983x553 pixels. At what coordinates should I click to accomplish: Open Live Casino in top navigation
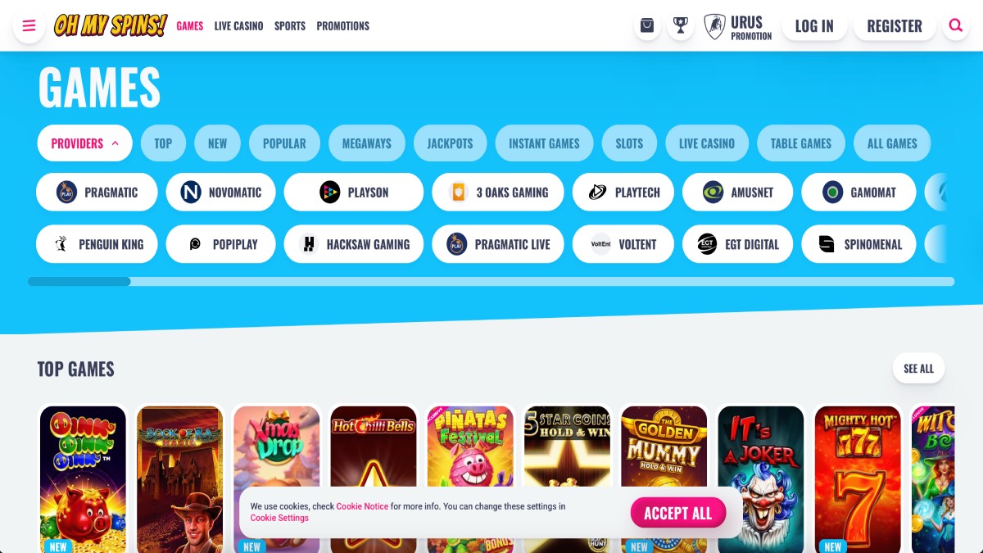tap(238, 26)
